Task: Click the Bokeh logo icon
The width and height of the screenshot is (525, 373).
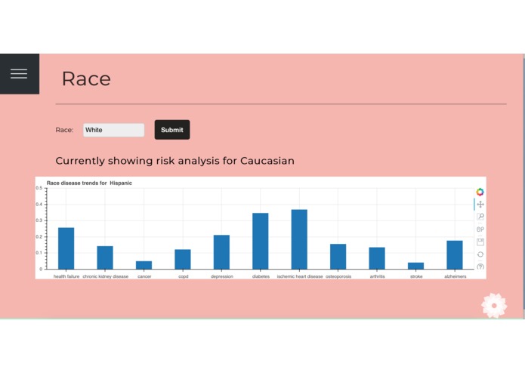Action: coord(480,192)
